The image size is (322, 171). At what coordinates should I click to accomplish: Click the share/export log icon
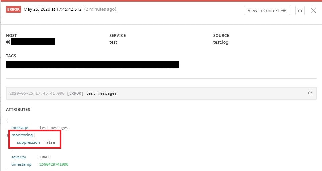300,10
